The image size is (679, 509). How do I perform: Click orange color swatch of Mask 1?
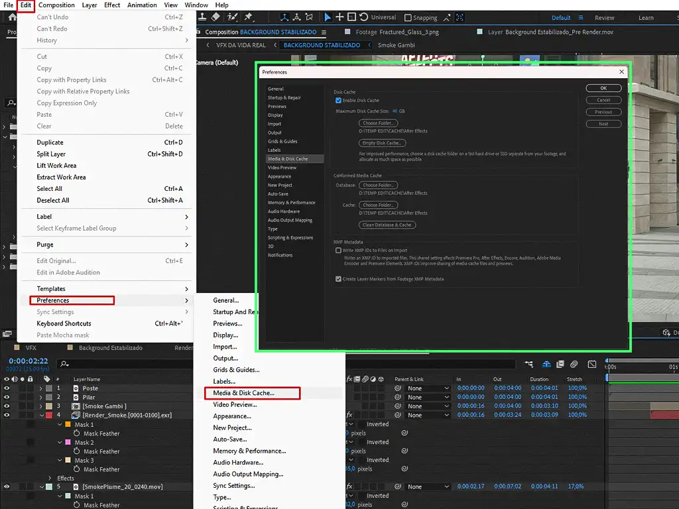tap(68, 425)
